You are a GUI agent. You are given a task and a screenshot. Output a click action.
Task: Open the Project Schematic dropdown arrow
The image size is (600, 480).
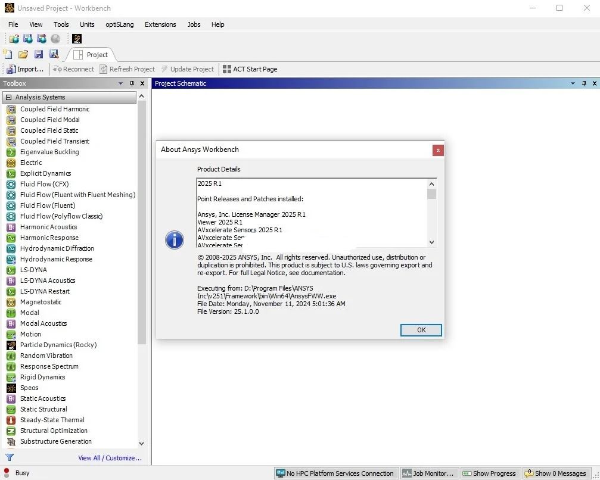pyautogui.click(x=573, y=83)
